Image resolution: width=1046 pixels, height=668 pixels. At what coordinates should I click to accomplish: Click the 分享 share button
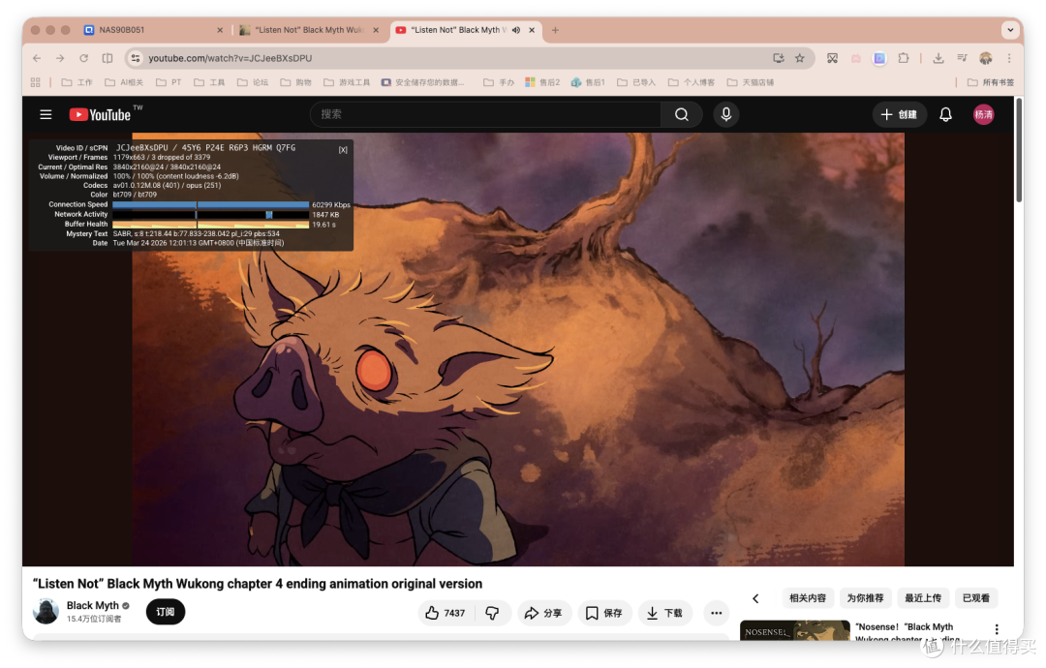[543, 613]
